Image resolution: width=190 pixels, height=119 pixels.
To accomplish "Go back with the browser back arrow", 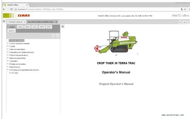I will click(x=4, y=9).
